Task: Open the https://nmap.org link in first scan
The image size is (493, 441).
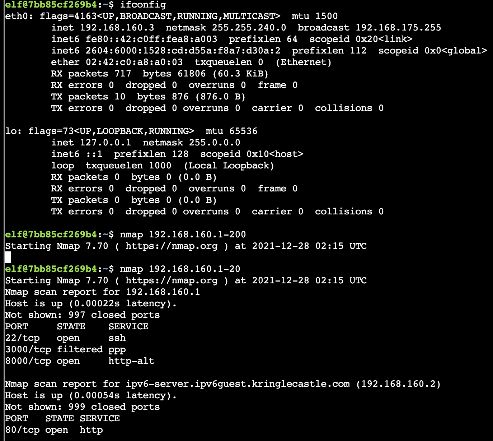Action: tap(172, 246)
